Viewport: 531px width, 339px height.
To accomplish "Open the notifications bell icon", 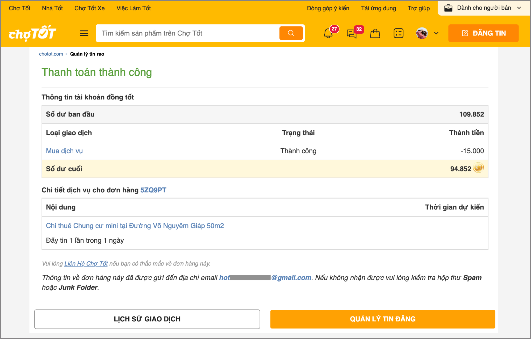I will point(328,33).
